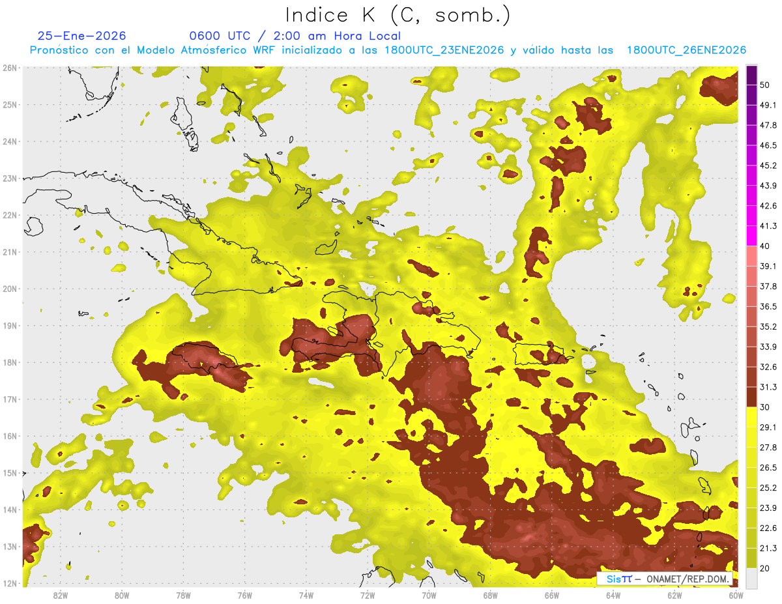This screenshot has width=782, height=604.
Task: Click the "47.8" color scale value
Action: [768, 125]
